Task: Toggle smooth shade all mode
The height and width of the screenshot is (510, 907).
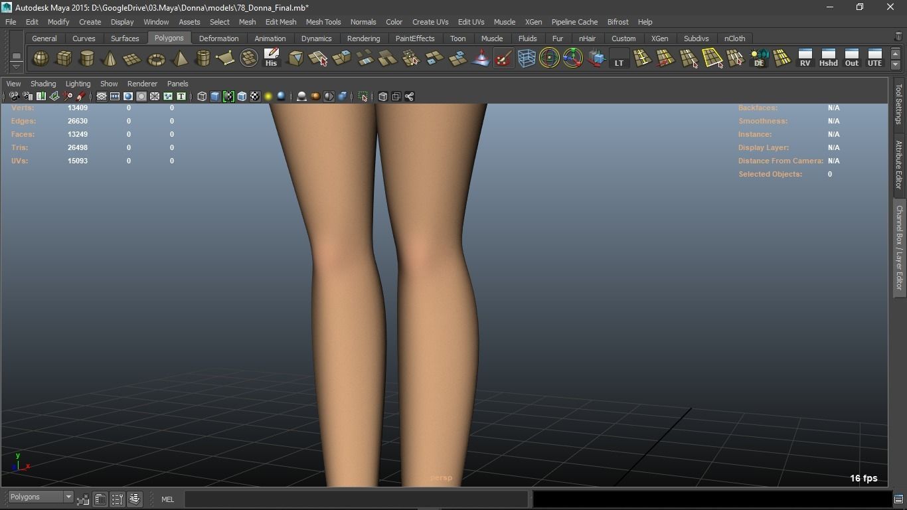Action: pos(215,97)
